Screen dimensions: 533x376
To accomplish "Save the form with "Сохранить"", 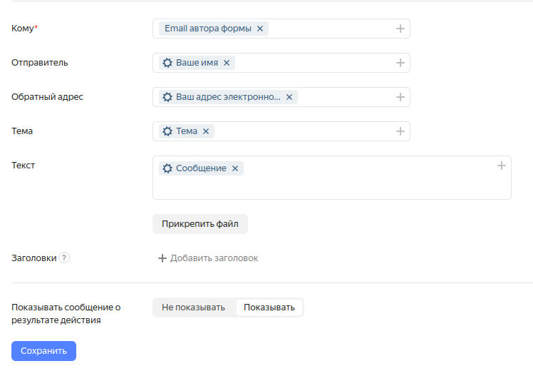I will 43,351.
